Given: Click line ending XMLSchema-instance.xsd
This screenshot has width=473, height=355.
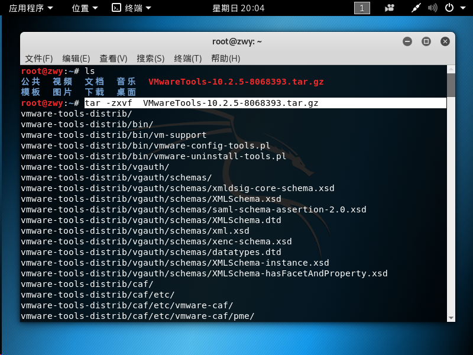Looking at the screenshot, I should click(x=175, y=263).
